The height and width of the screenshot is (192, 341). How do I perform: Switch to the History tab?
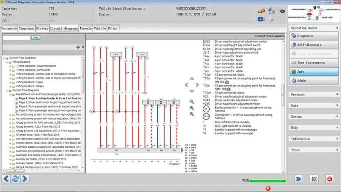(x=42, y=29)
